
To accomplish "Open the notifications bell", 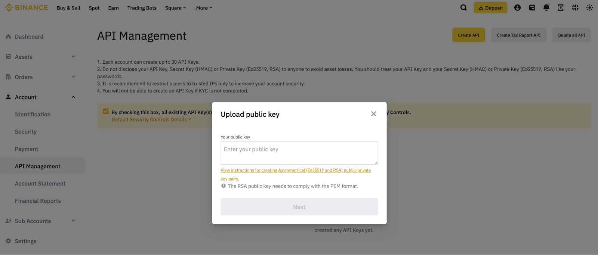I will [546, 8].
